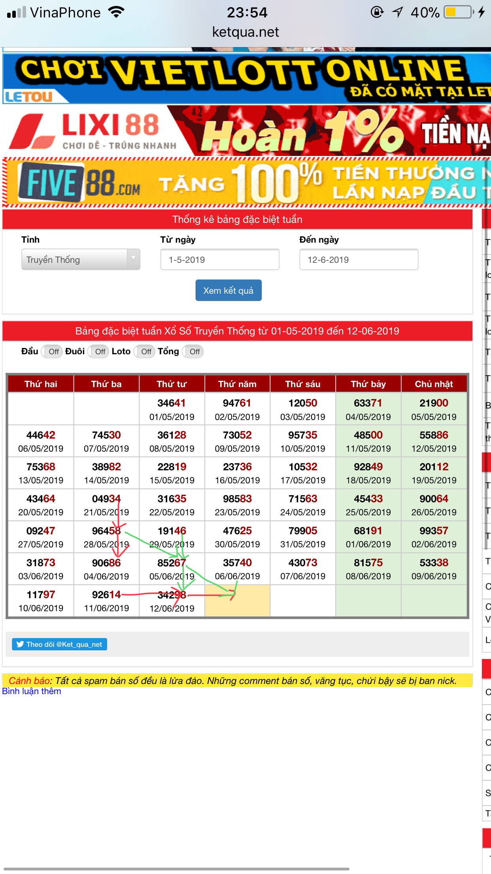Viewport: 491px width, 874px height.
Task: Click the Thứ tư column header
Action: click(172, 384)
